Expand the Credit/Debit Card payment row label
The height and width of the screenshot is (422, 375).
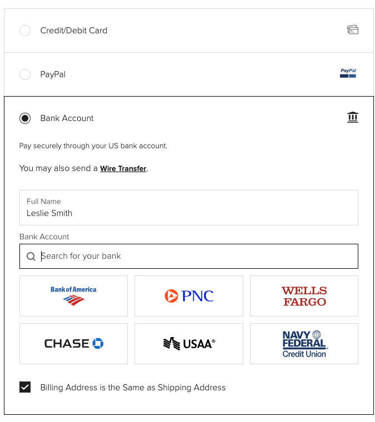coord(73,31)
